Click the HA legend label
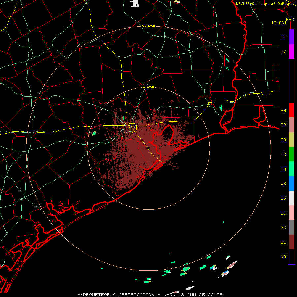 283,110
